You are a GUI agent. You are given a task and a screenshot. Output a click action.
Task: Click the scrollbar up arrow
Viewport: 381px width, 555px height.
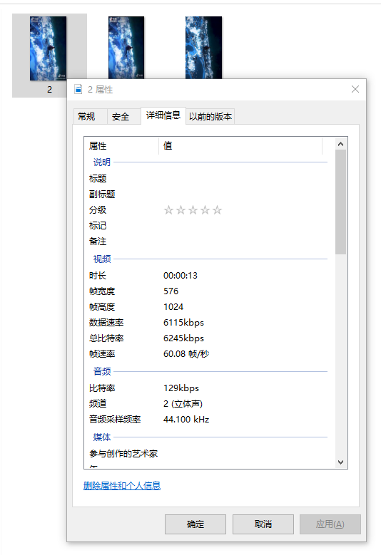341,144
